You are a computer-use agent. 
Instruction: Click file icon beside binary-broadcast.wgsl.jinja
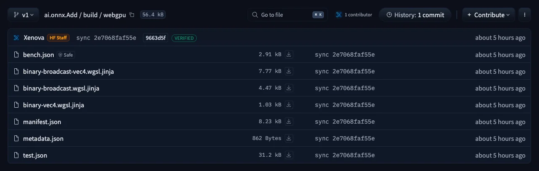[17, 88]
